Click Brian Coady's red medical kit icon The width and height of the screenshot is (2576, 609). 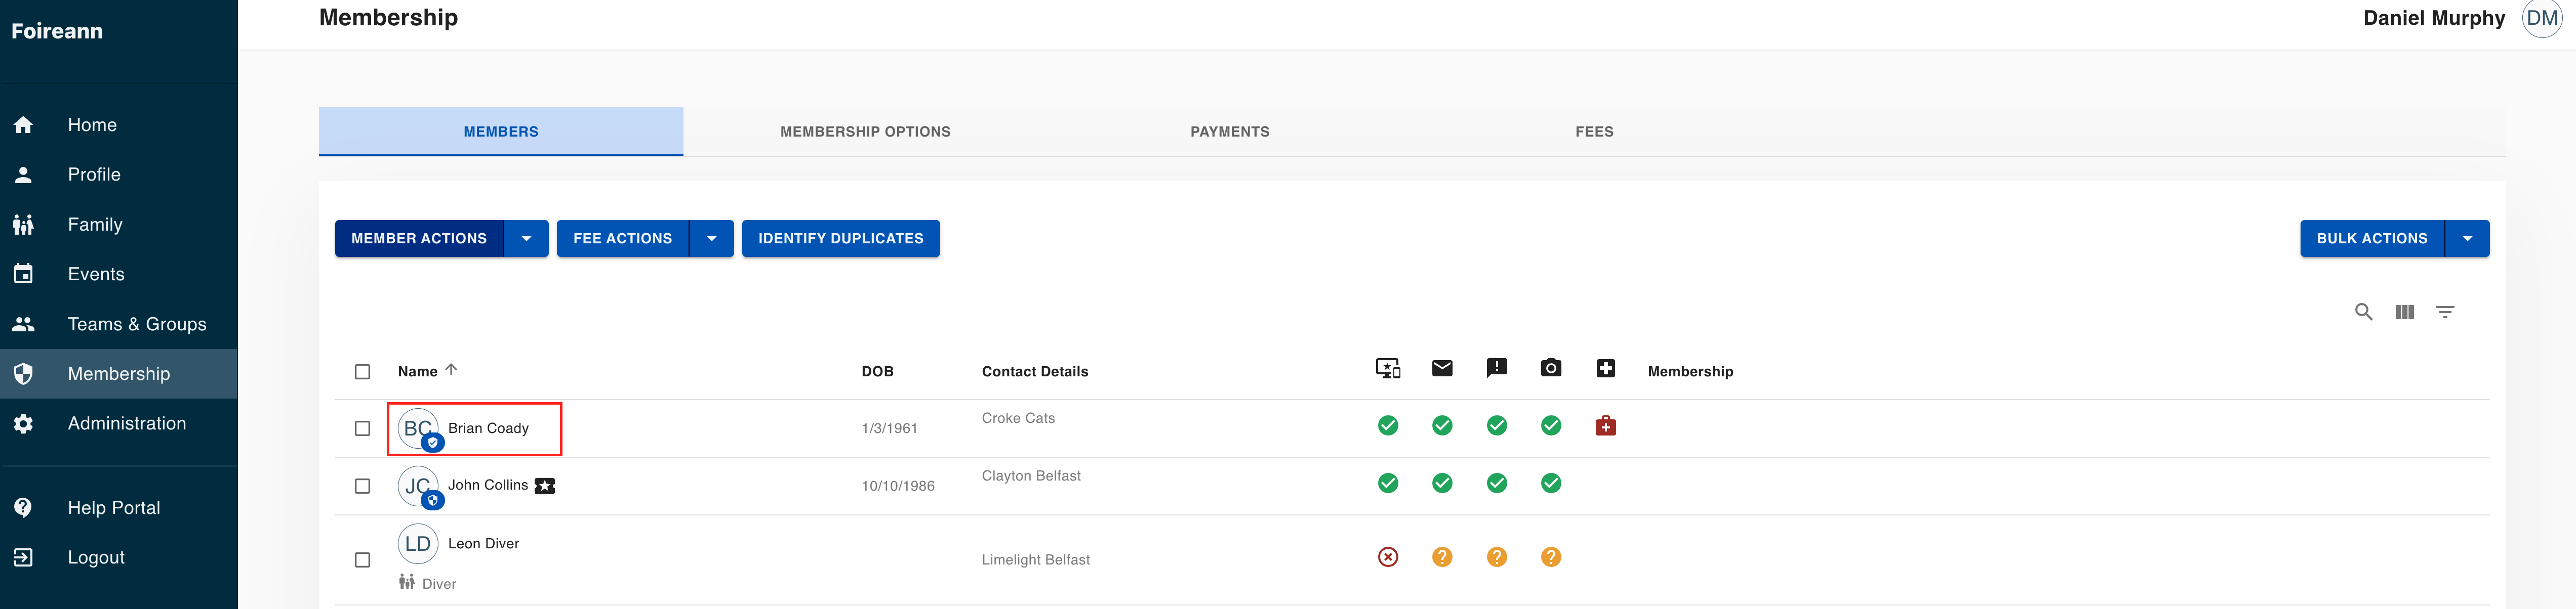tap(1606, 426)
